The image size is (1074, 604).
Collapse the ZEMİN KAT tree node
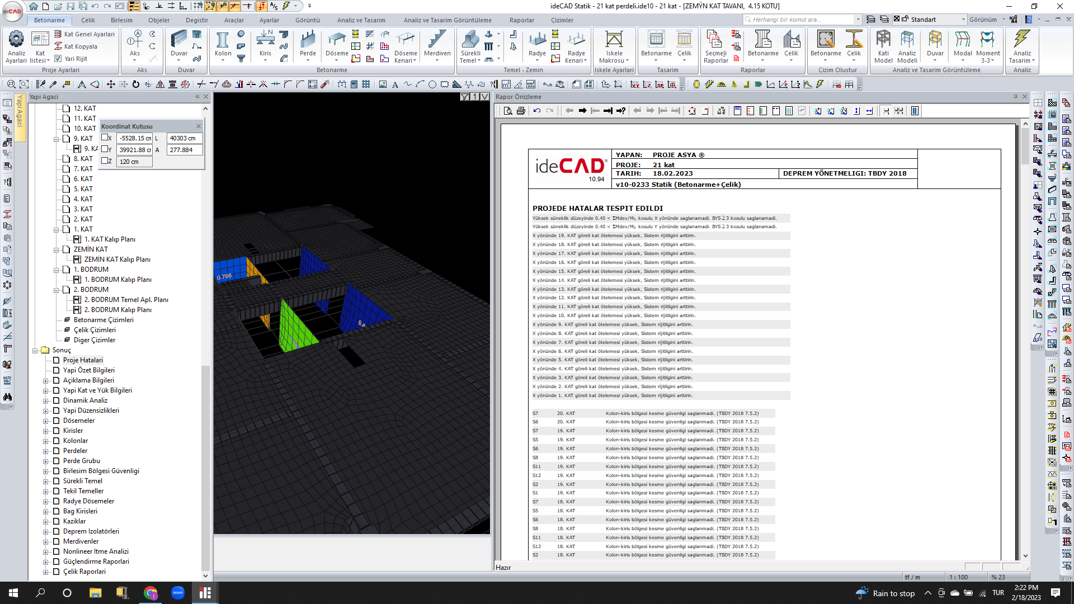click(56, 250)
